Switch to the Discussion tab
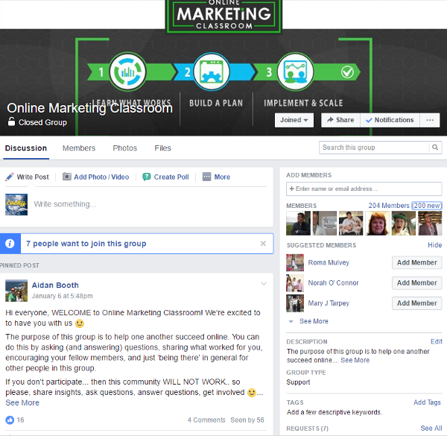Screen dimensions: 447x436 26,148
